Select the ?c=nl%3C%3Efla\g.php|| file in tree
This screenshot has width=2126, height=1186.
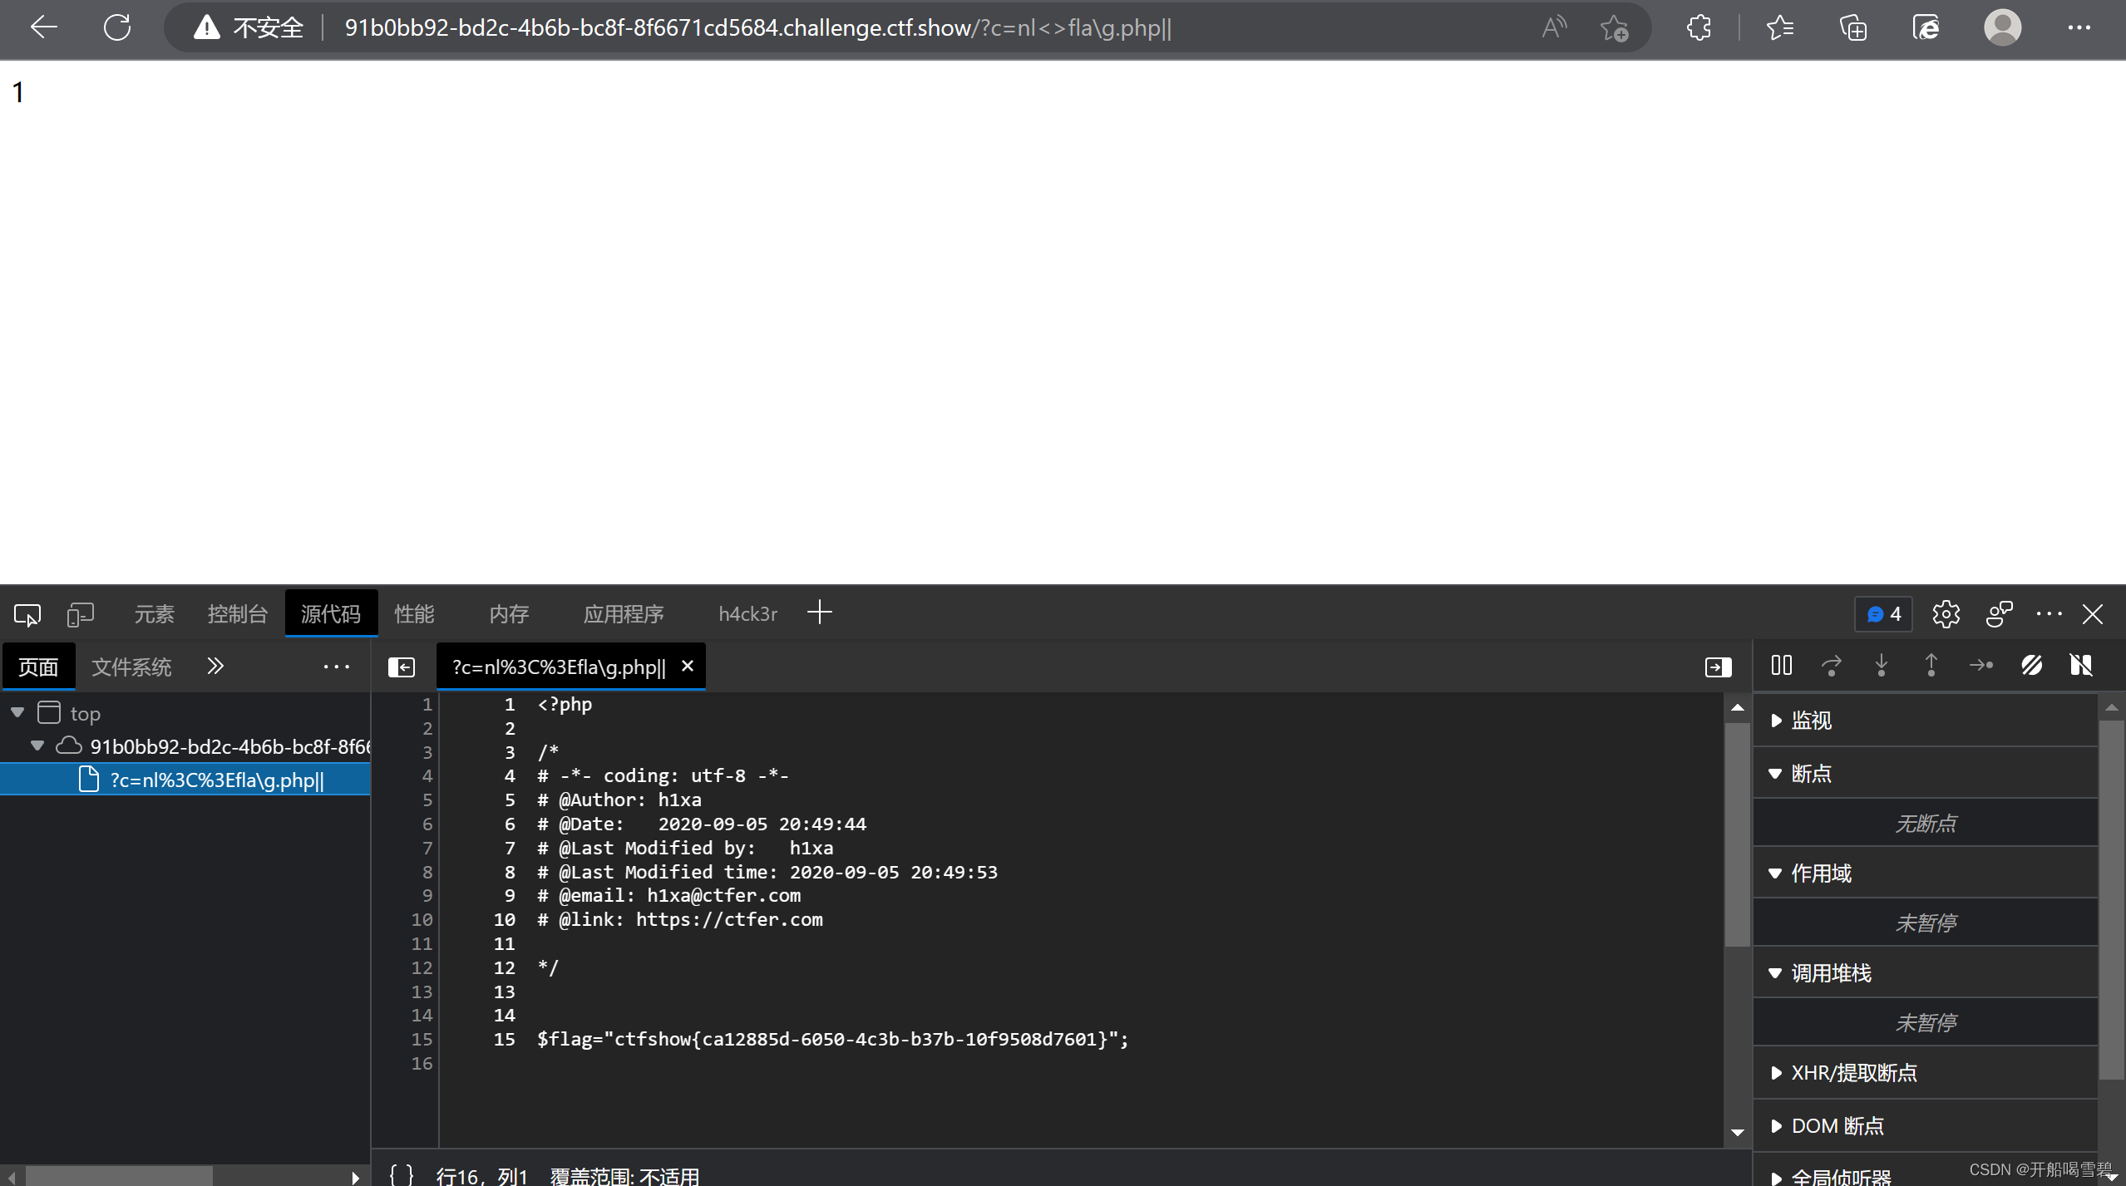(x=216, y=780)
